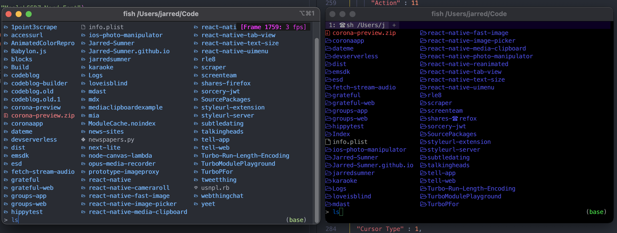This screenshot has height=233, width=617.
Task: Click the ls command prompt input
Action: point(15,220)
